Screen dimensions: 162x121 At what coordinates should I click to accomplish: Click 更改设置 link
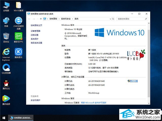pyautogui.click(x=134, y=81)
